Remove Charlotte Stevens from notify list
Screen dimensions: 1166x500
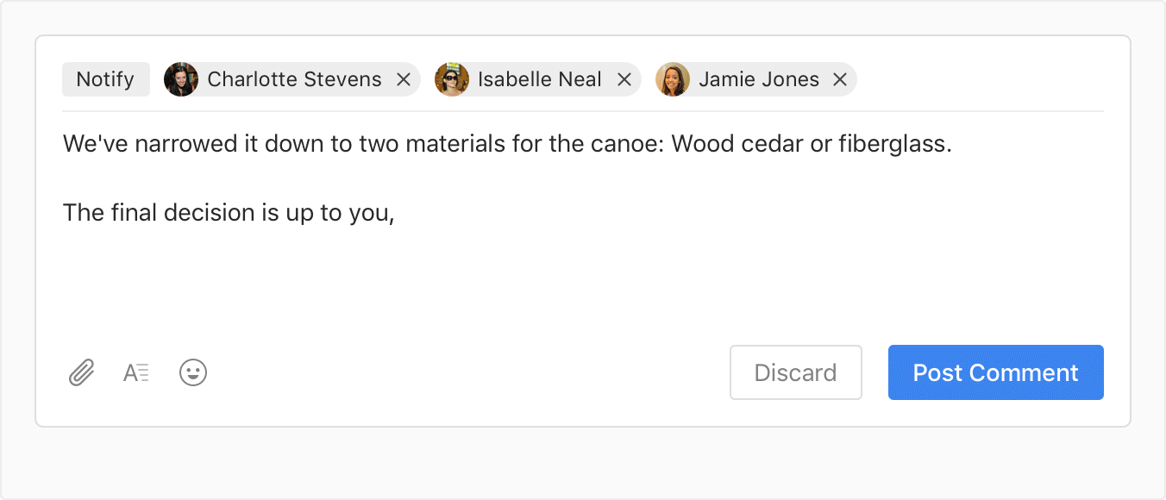coord(403,79)
